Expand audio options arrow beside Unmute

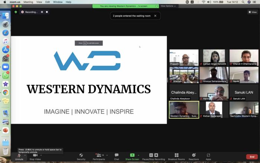25,155
